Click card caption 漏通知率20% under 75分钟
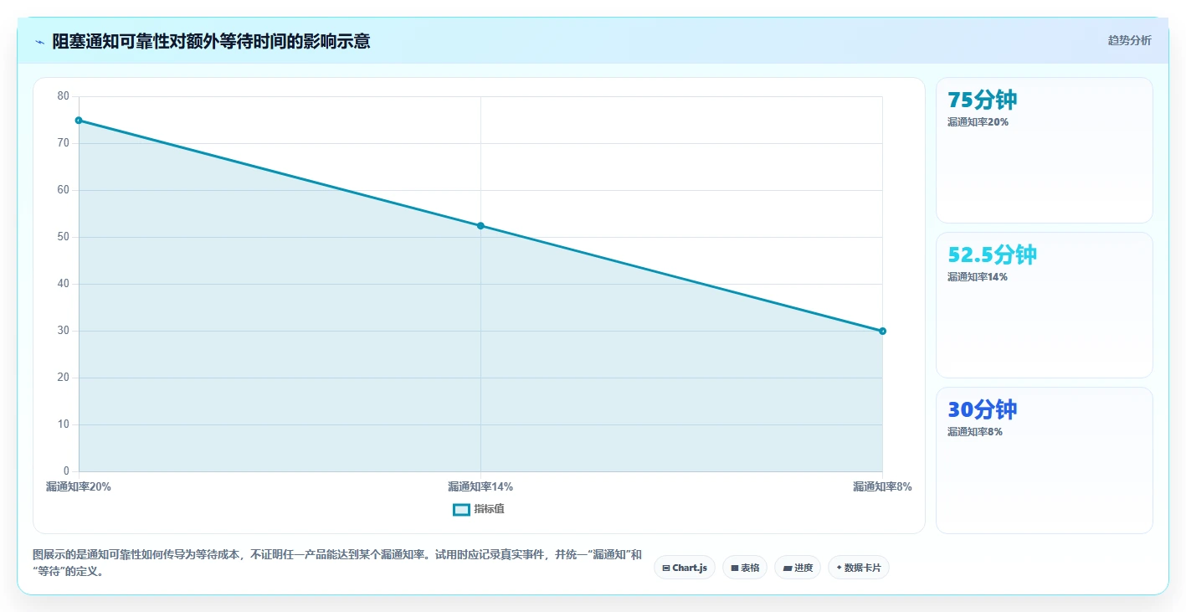Viewport: 1186px width, 612px height. (978, 122)
